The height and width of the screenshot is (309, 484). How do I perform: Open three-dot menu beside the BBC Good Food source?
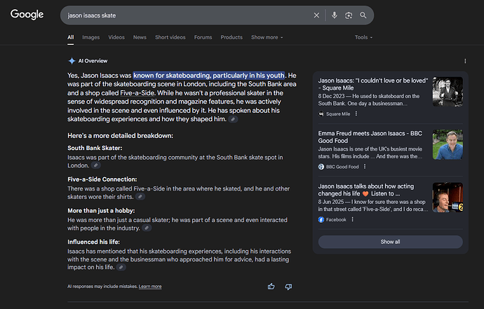pos(365,167)
